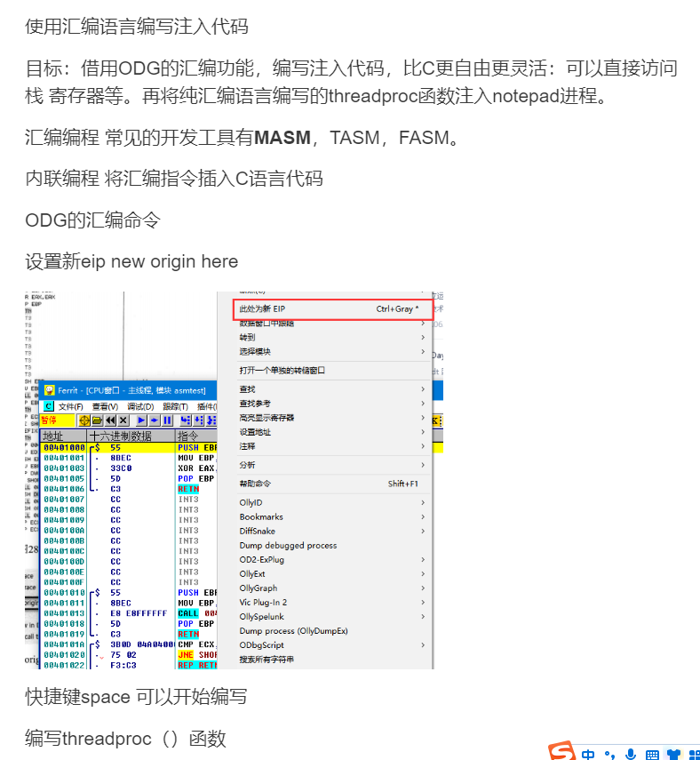Click the 地址 column header
The image size is (700, 760).
[53, 436]
